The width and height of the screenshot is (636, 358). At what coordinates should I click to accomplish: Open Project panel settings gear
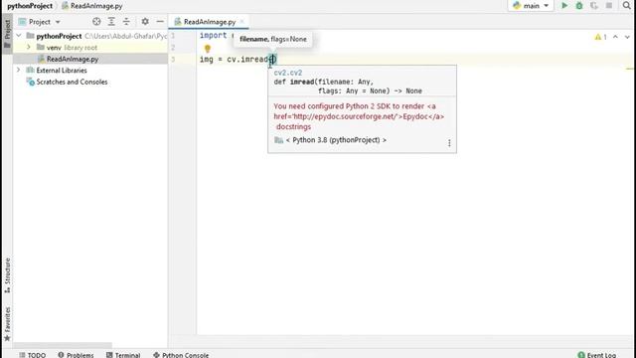(x=145, y=22)
